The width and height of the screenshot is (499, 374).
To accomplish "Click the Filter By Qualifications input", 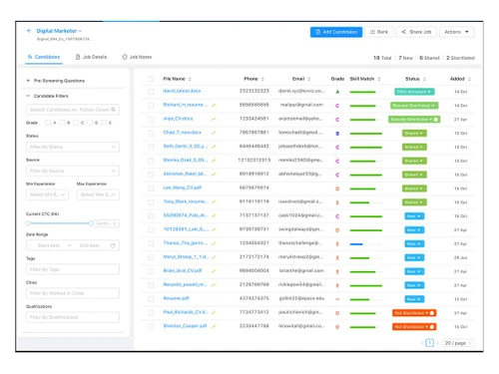I will click(x=73, y=317).
